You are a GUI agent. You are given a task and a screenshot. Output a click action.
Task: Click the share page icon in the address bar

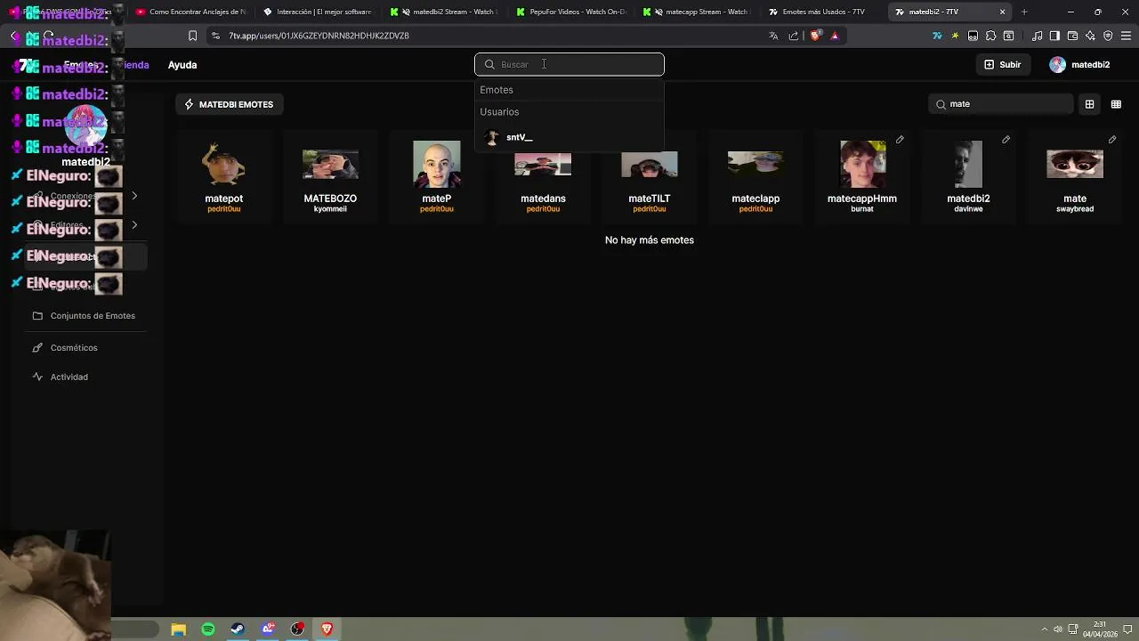pos(794,36)
